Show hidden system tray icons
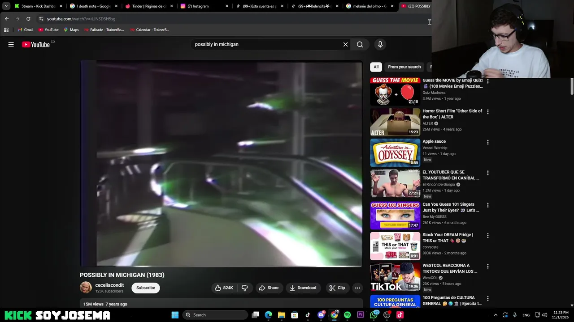The height and width of the screenshot is (322, 574). (496, 315)
